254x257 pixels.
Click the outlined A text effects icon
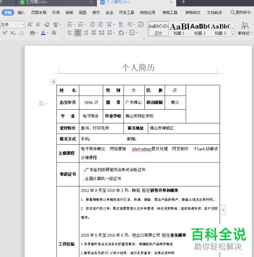point(21,33)
